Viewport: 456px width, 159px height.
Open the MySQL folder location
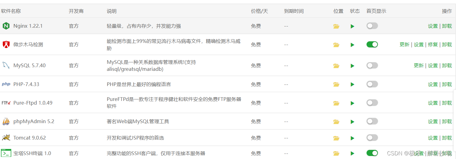336,66
